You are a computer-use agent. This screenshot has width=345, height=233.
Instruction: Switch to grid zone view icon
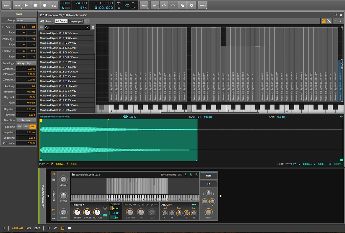coord(324,21)
